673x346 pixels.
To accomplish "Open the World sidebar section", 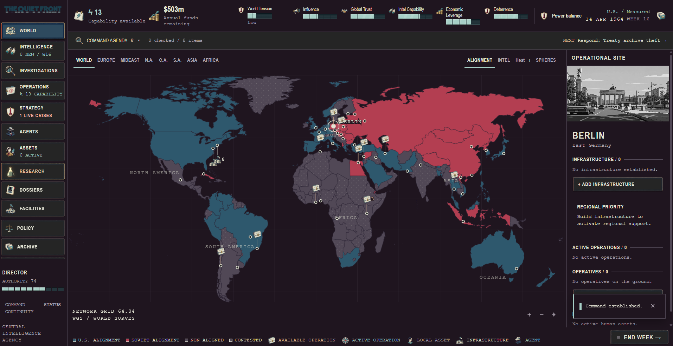I will [33, 31].
